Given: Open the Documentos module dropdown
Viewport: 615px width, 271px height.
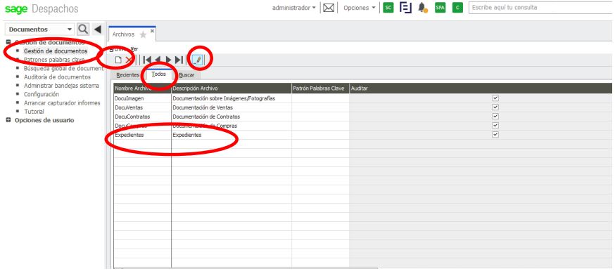Looking at the screenshot, I should pyautogui.click(x=40, y=29).
